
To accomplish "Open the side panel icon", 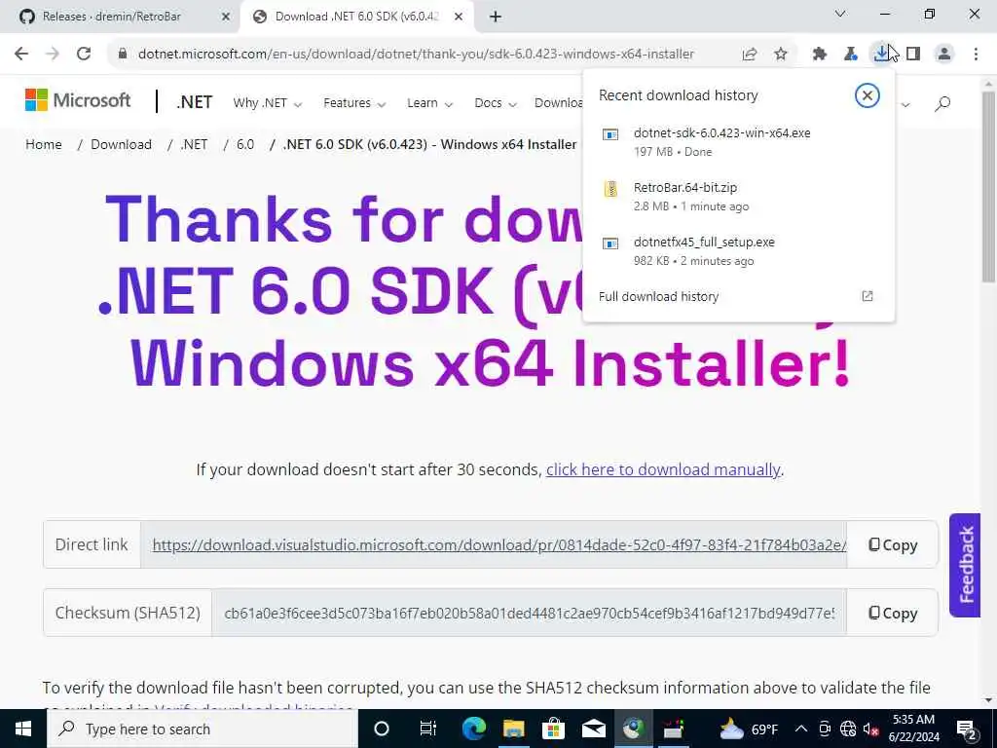I will (x=913, y=55).
